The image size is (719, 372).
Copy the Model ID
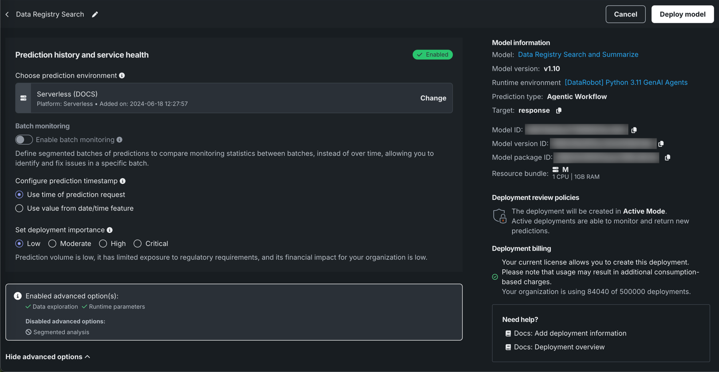click(x=634, y=130)
